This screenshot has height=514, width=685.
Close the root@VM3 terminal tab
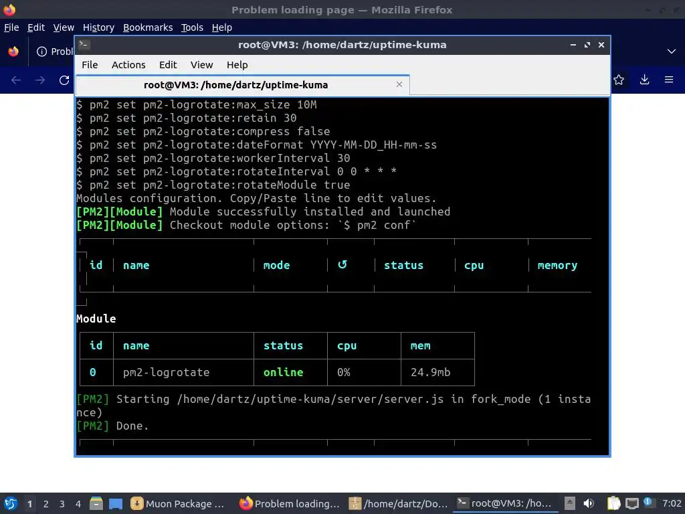pyautogui.click(x=399, y=84)
